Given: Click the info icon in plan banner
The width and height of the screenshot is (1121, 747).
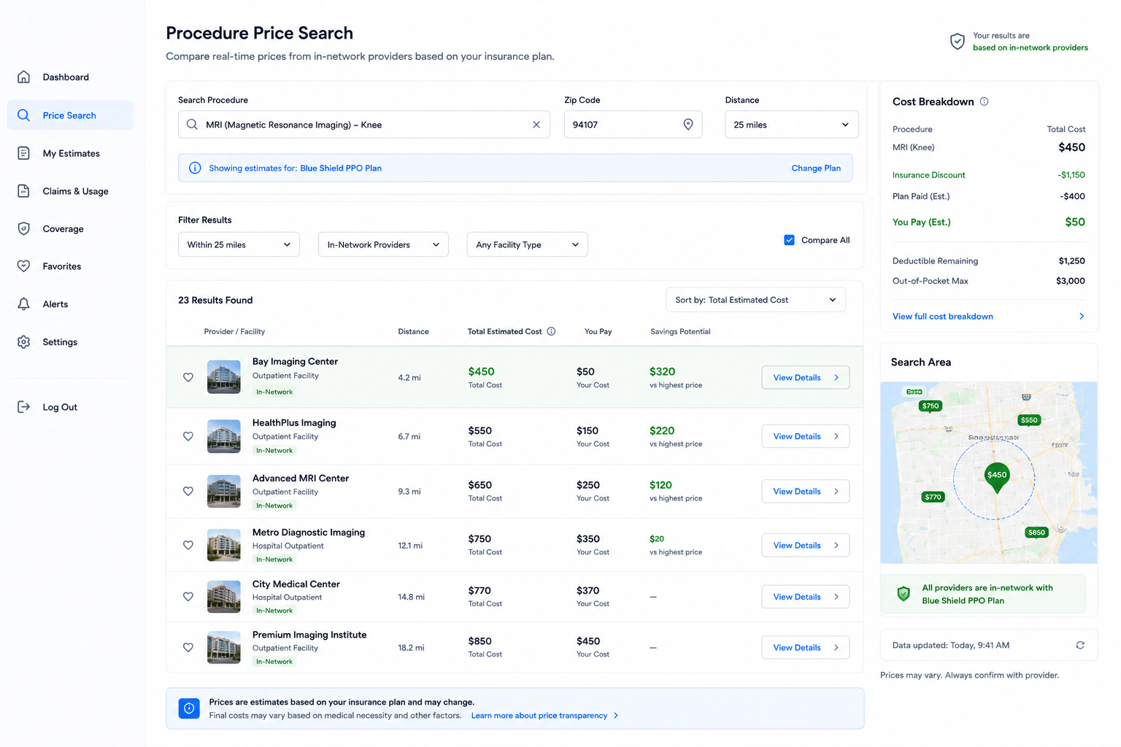Looking at the screenshot, I should click(x=195, y=168).
